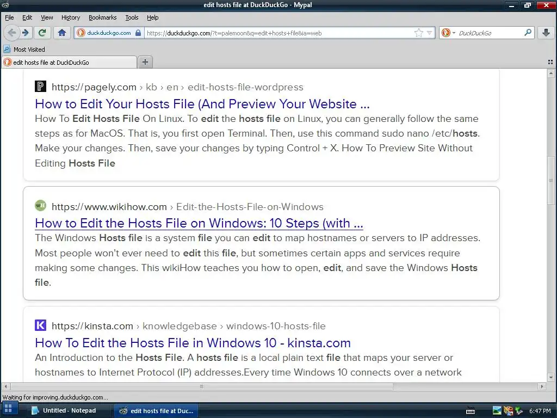Open the kinsta.com 'Hosts File in Windows 10' result
This screenshot has width=557, height=418.
pos(193,343)
